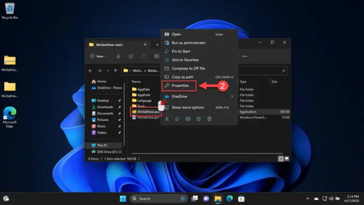Image resolution: width=364 pixels, height=205 pixels.
Task: Click the horizontal scrollbar in file list
Action: (x=207, y=153)
